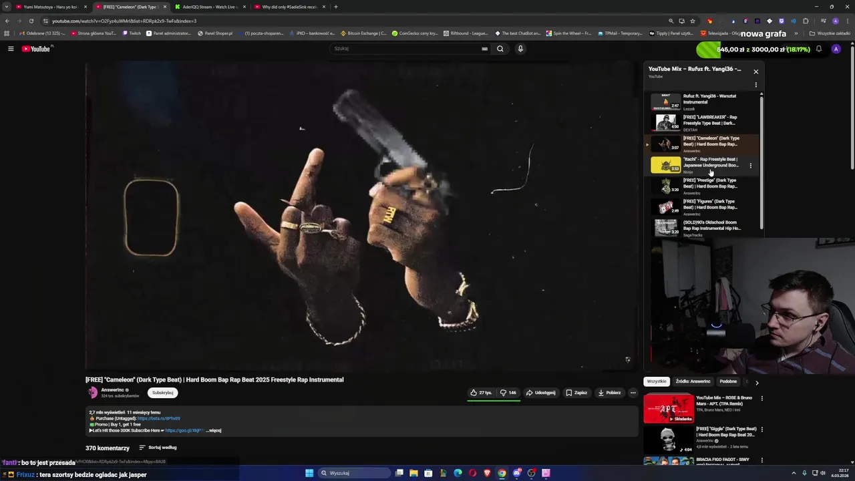The image size is (855, 481).
Task: Open the "Giggle" Dark Type Beat recommendation
Action: click(x=701, y=439)
